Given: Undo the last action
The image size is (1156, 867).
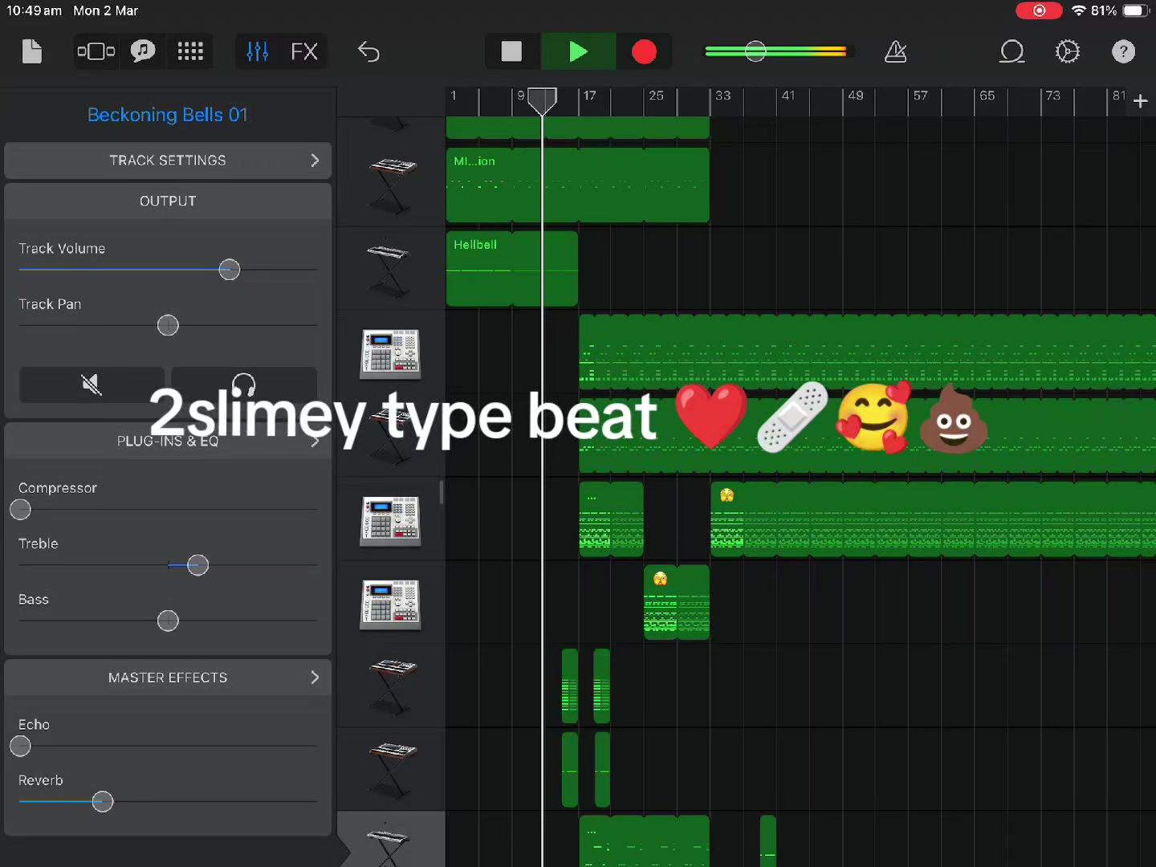Looking at the screenshot, I should click(368, 52).
